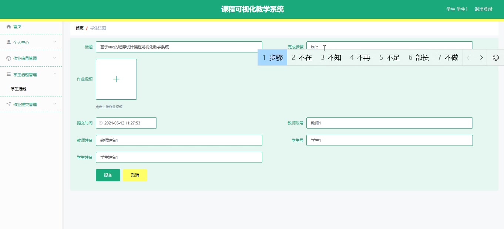Click the dashboard icon beside 作业信息管理
Screen dimensions: 504x229
coord(8,58)
